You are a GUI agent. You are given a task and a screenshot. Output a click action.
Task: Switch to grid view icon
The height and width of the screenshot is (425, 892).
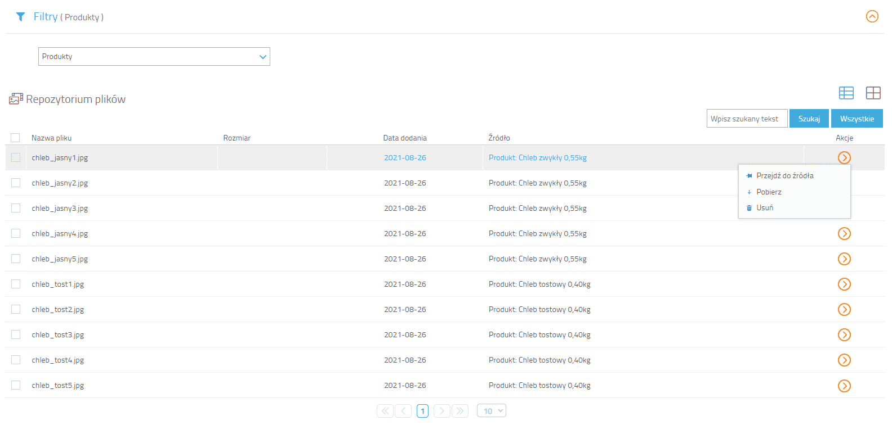[873, 93]
